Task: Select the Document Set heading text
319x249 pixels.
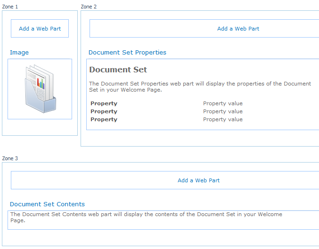Action: point(118,70)
